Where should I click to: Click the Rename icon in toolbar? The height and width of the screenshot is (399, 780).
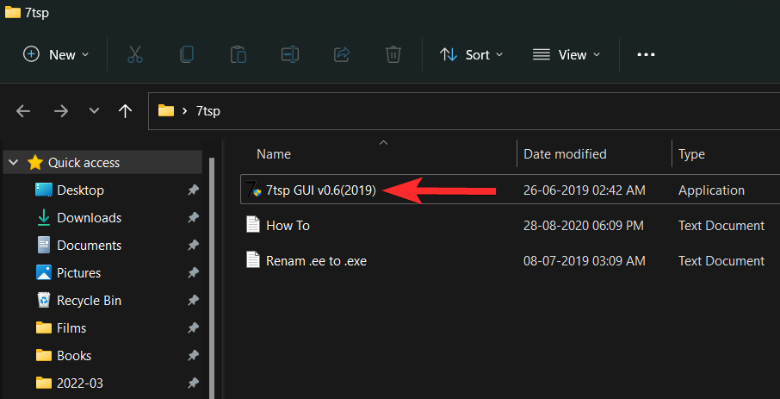click(x=289, y=54)
